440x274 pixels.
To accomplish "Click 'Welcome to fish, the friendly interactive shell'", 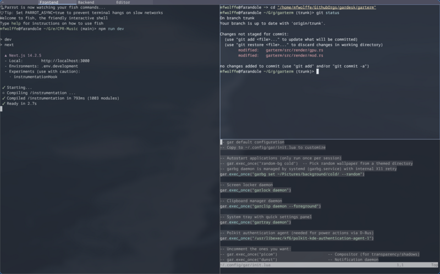I will 54,18.
